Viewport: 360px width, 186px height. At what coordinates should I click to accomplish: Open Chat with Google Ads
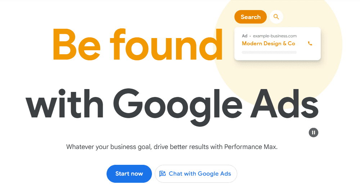196,174
